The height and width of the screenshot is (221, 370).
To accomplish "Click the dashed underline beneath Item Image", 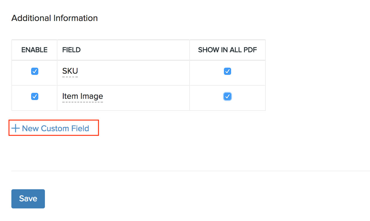I will coord(83,102).
